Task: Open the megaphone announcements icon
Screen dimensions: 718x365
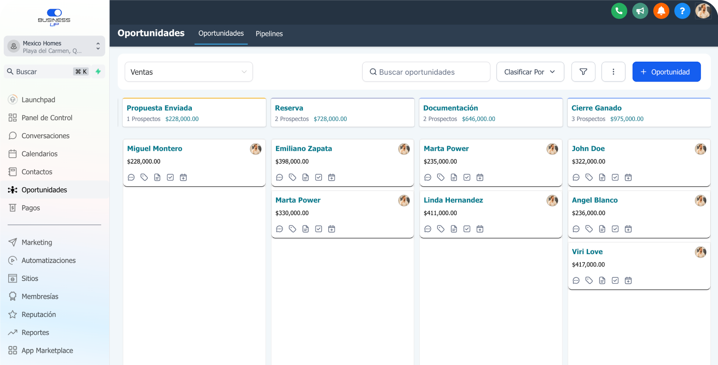Action: click(640, 11)
